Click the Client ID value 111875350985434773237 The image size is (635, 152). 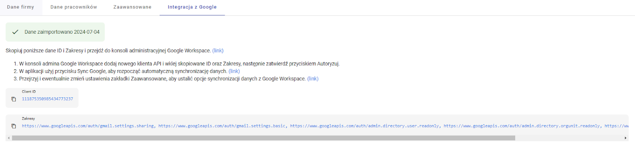[48, 99]
